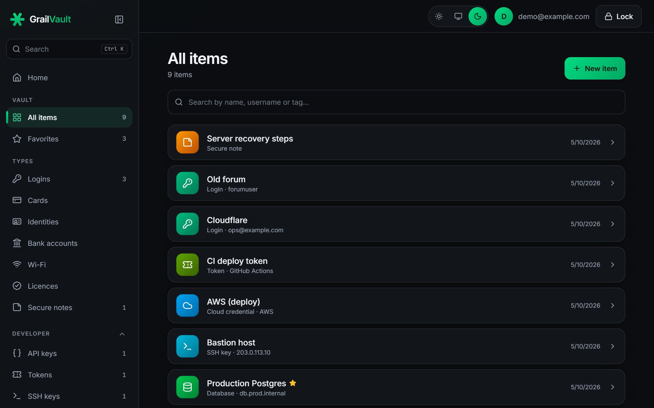The width and height of the screenshot is (654, 408).
Task: Create a New item
Action: tap(595, 68)
